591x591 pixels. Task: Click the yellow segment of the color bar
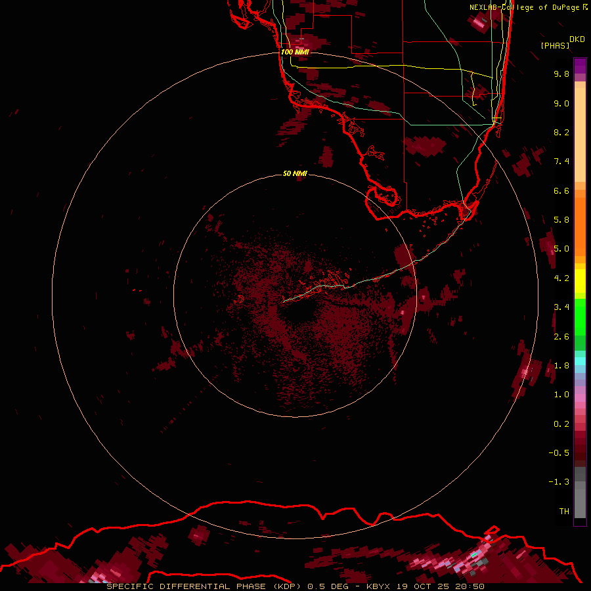[x=580, y=281]
